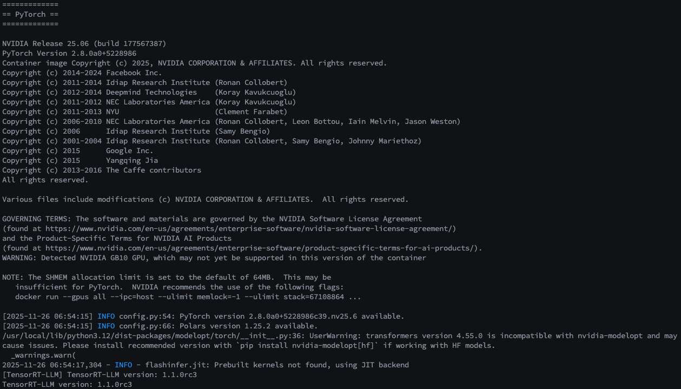The height and width of the screenshot is (389, 681).
Task: Click the SHMEM allocation limit NOTE line
Action: [166, 277]
